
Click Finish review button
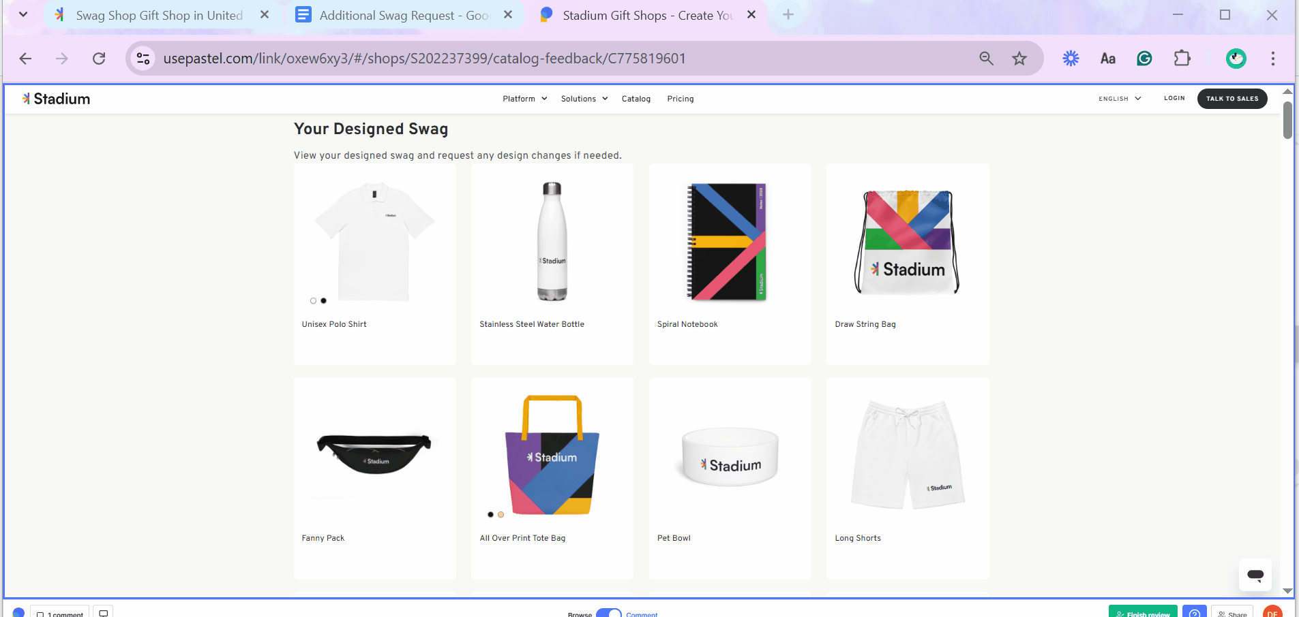[1143, 612]
